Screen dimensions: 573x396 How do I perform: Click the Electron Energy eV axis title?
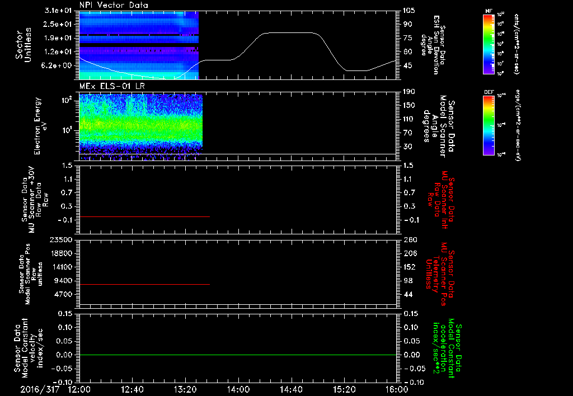point(40,126)
